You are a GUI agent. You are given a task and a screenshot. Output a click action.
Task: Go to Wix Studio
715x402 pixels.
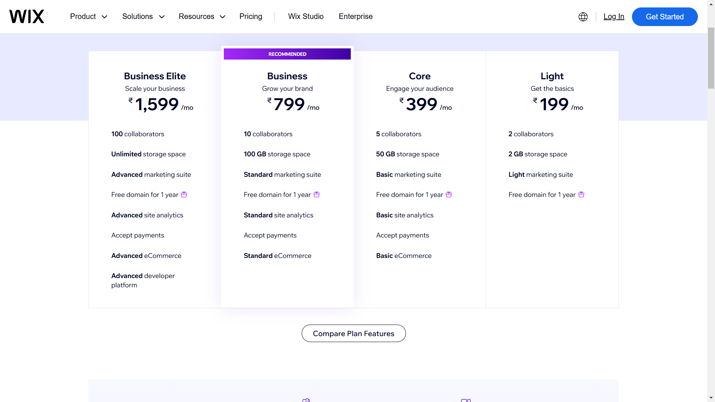(306, 16)
